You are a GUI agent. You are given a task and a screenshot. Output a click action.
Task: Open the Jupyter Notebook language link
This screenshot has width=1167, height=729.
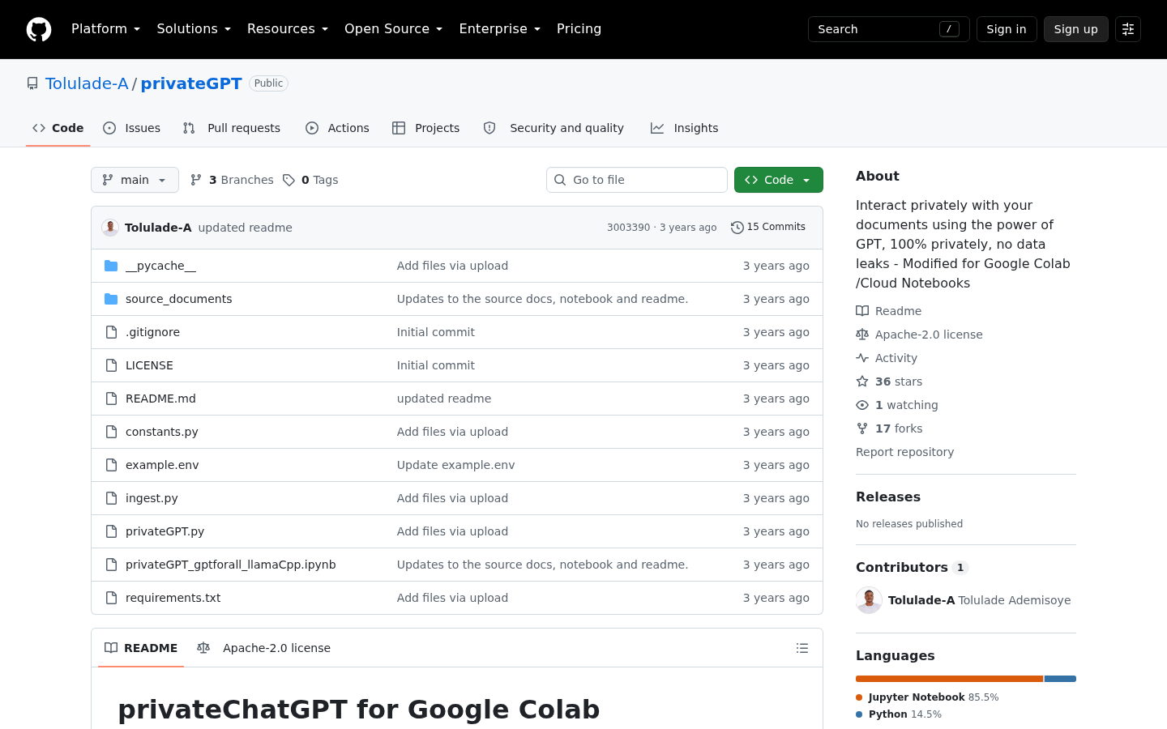[x=927, y=697]
